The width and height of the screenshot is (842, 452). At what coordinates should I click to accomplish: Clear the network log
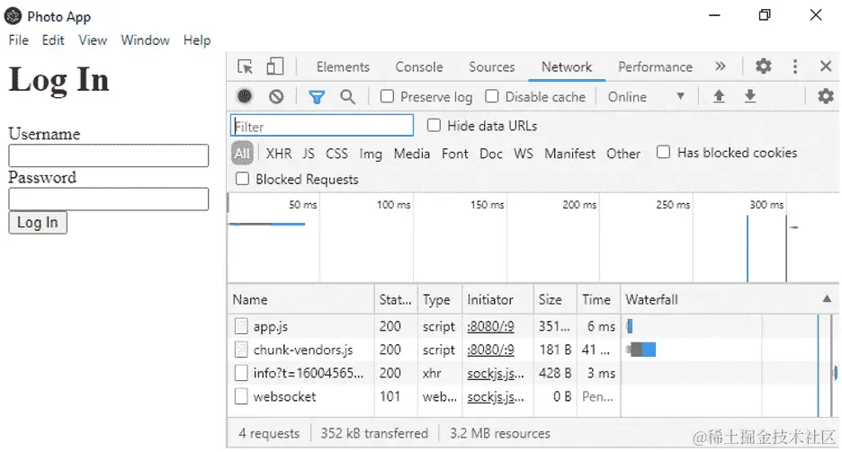[x=276, y=96]
